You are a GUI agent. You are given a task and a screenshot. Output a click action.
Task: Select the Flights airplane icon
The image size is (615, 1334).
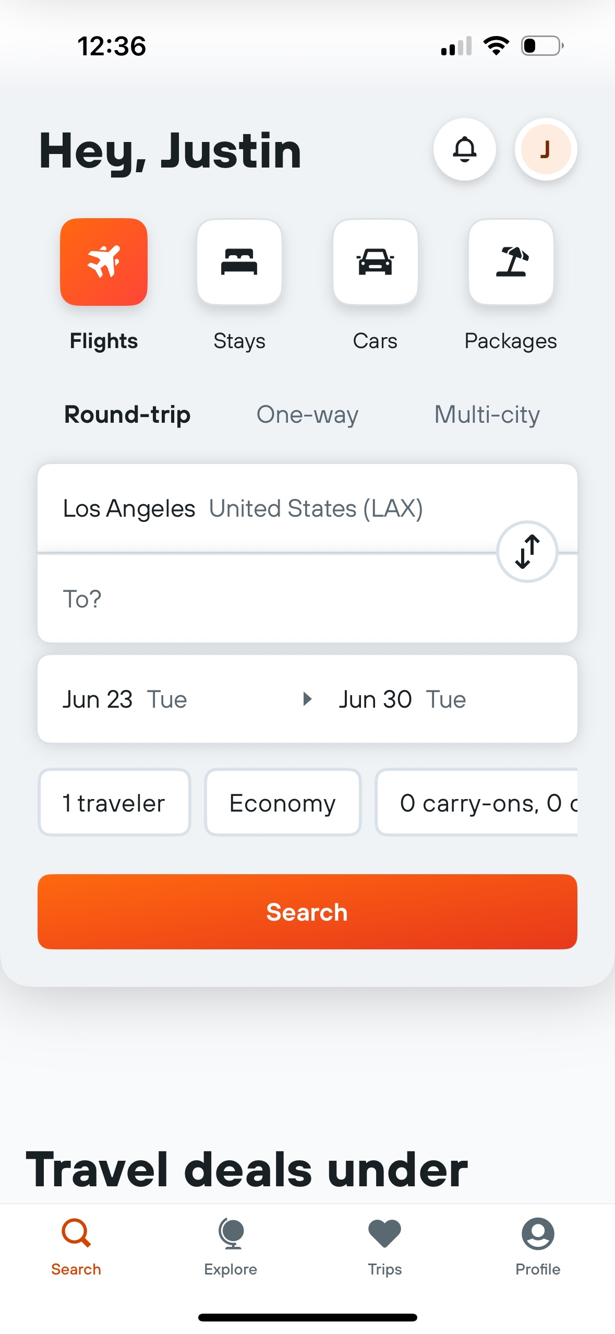pyautogui.click(x=104, y=262)
